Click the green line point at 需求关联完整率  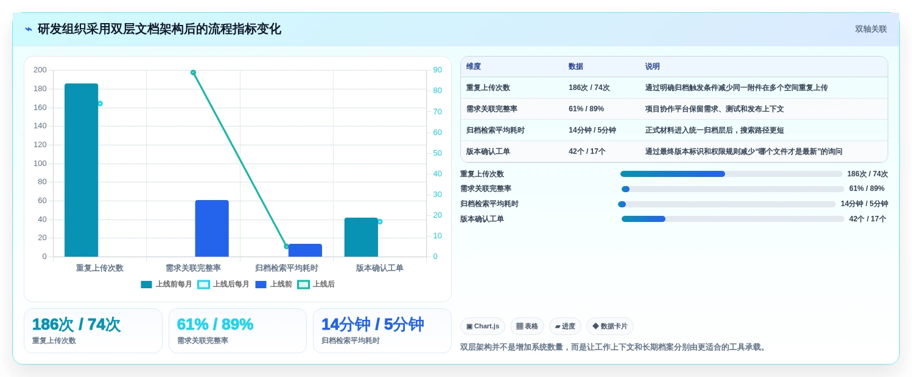click(193, 72)
